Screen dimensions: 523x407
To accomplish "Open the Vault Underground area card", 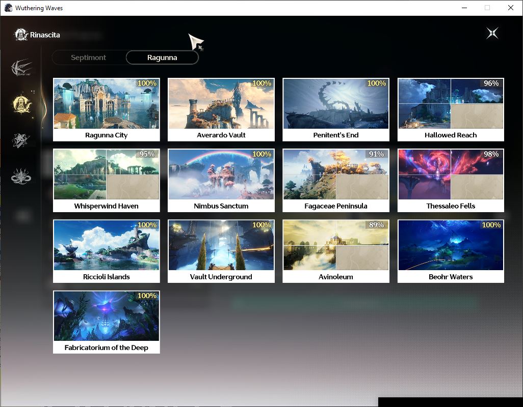I will (x=221, y=251).
